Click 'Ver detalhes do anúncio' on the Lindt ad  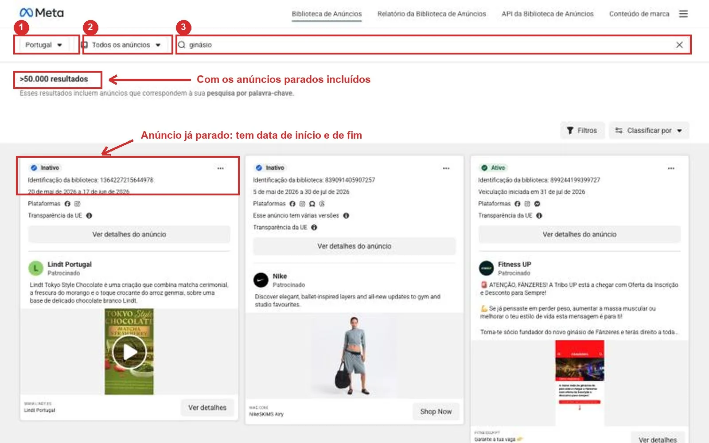129,234
